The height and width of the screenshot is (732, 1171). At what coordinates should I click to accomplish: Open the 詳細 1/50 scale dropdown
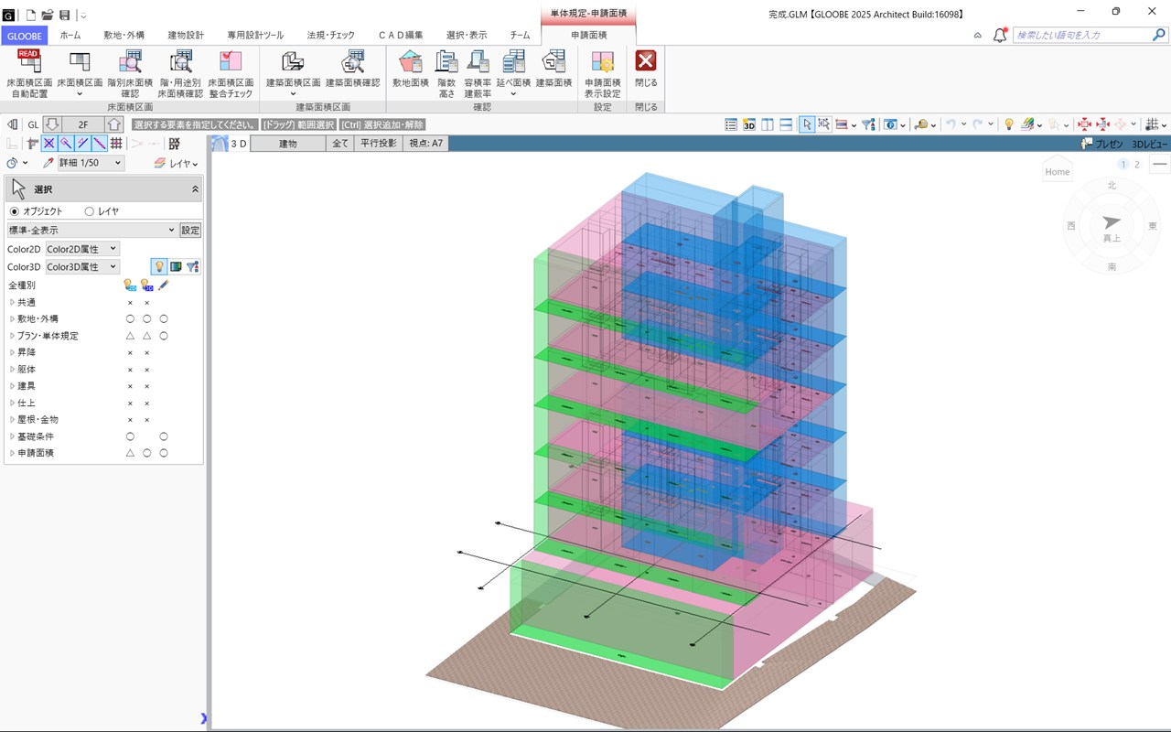click(90, 163)
